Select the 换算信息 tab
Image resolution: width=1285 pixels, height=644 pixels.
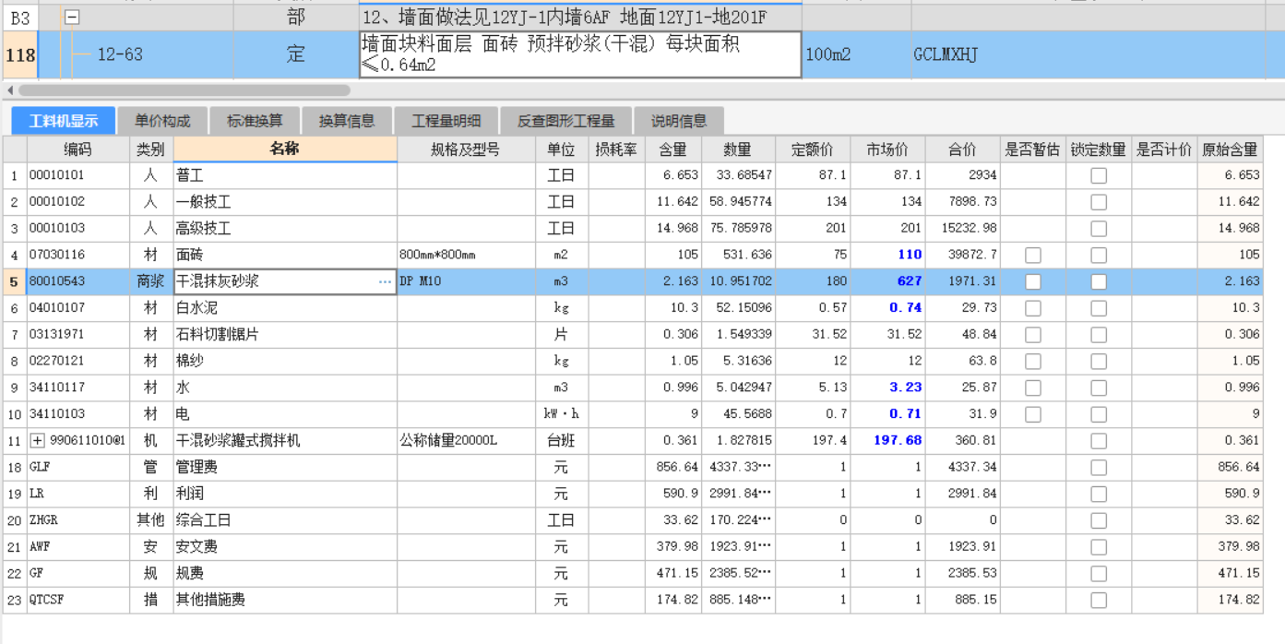[347, 121]
